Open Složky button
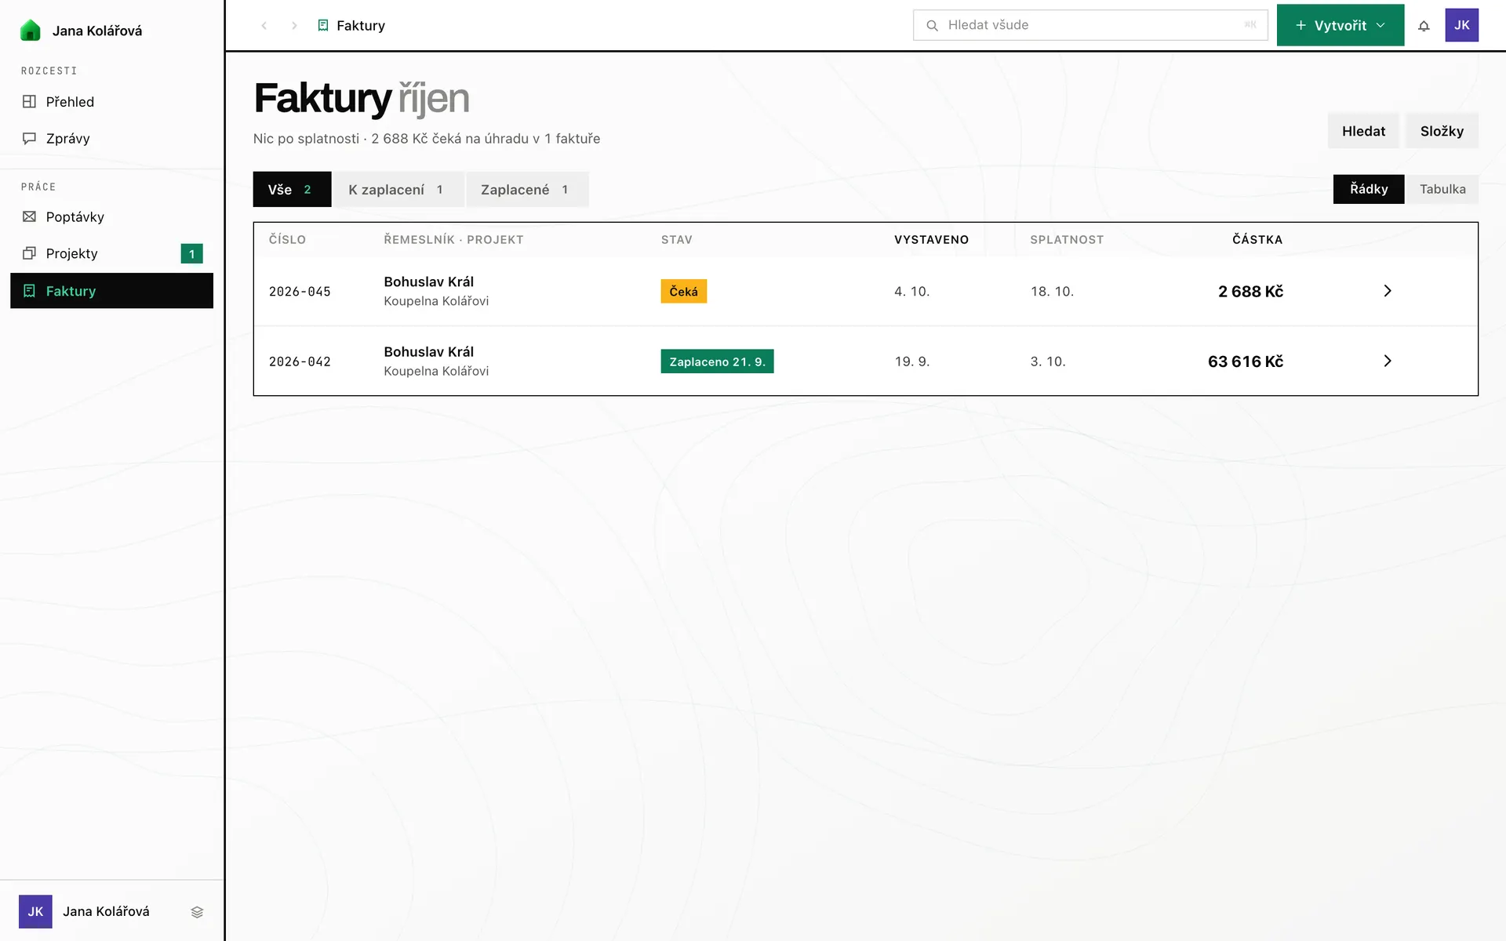Screen dimensions: 1506x941 pyautogui.click(x=1442, y=131)
